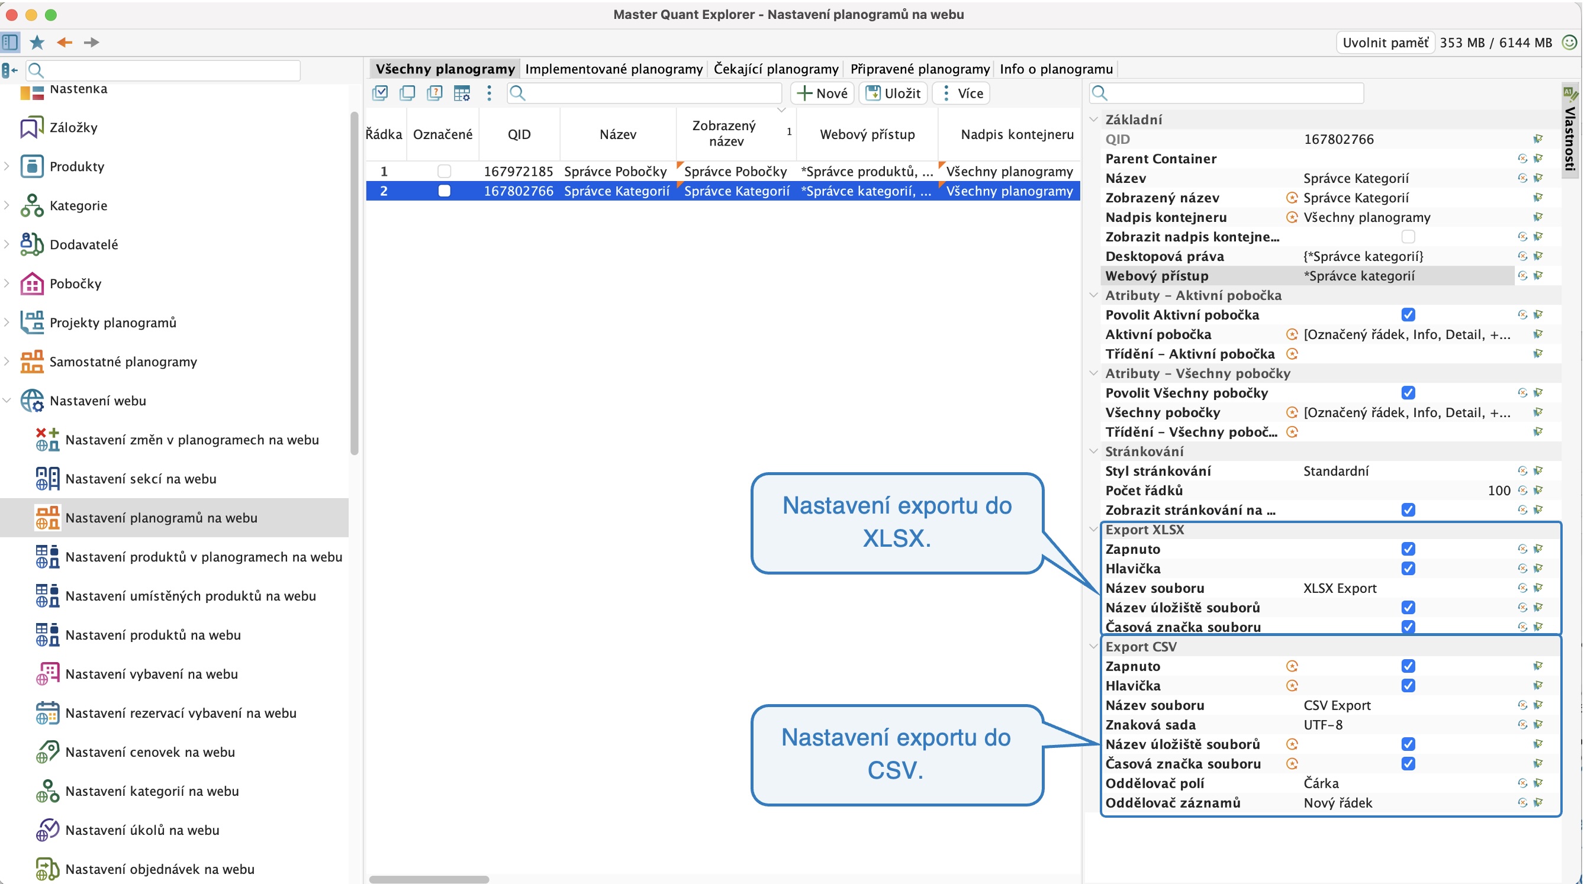
Task: Click the favorites star icon
Action: (37, 42)
